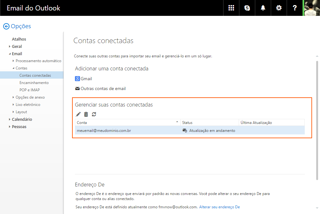320x214 pixels.
Task: Open the app launcher grid
Action: click(x=231, y=8)
